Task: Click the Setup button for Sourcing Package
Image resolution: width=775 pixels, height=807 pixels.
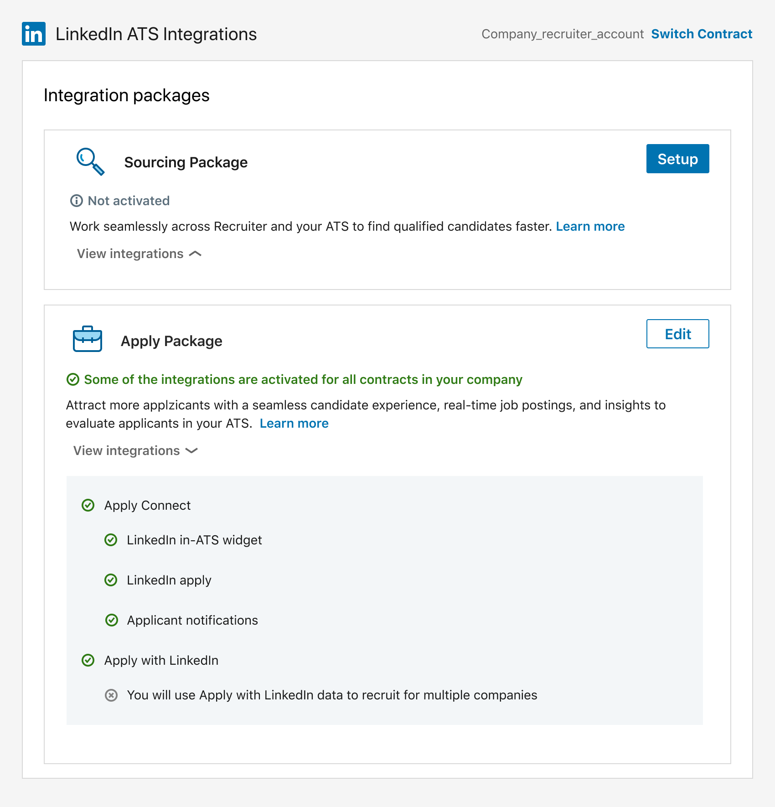Action: click(x=677, y=159)
